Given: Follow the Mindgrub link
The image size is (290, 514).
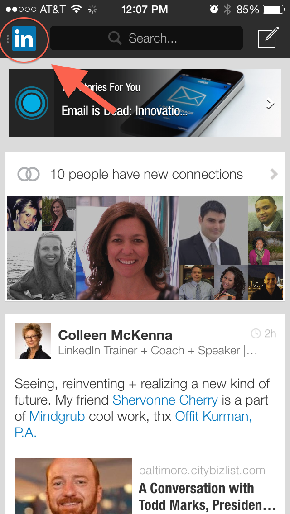Looking at the screenshot, I should click(x=57, y=416).
